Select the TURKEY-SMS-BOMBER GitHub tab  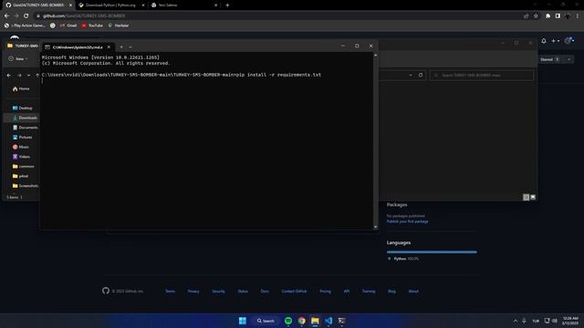coord(38,5)
